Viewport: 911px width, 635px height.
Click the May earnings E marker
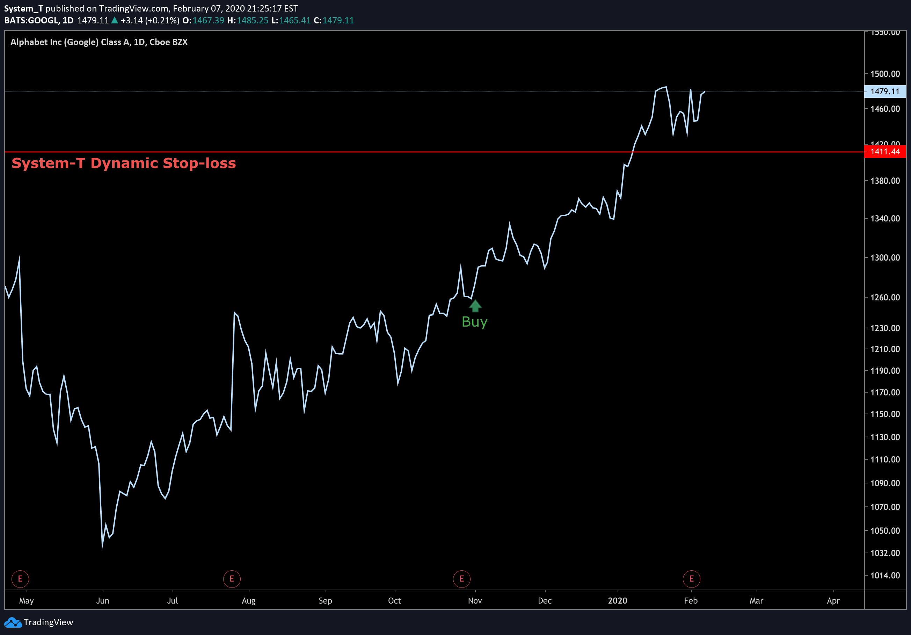point(20,579)
